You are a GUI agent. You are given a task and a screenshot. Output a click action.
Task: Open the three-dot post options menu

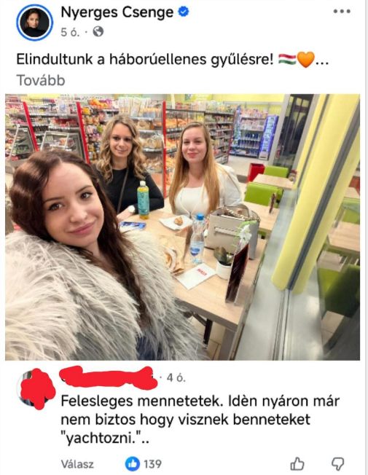pos(342,12)
